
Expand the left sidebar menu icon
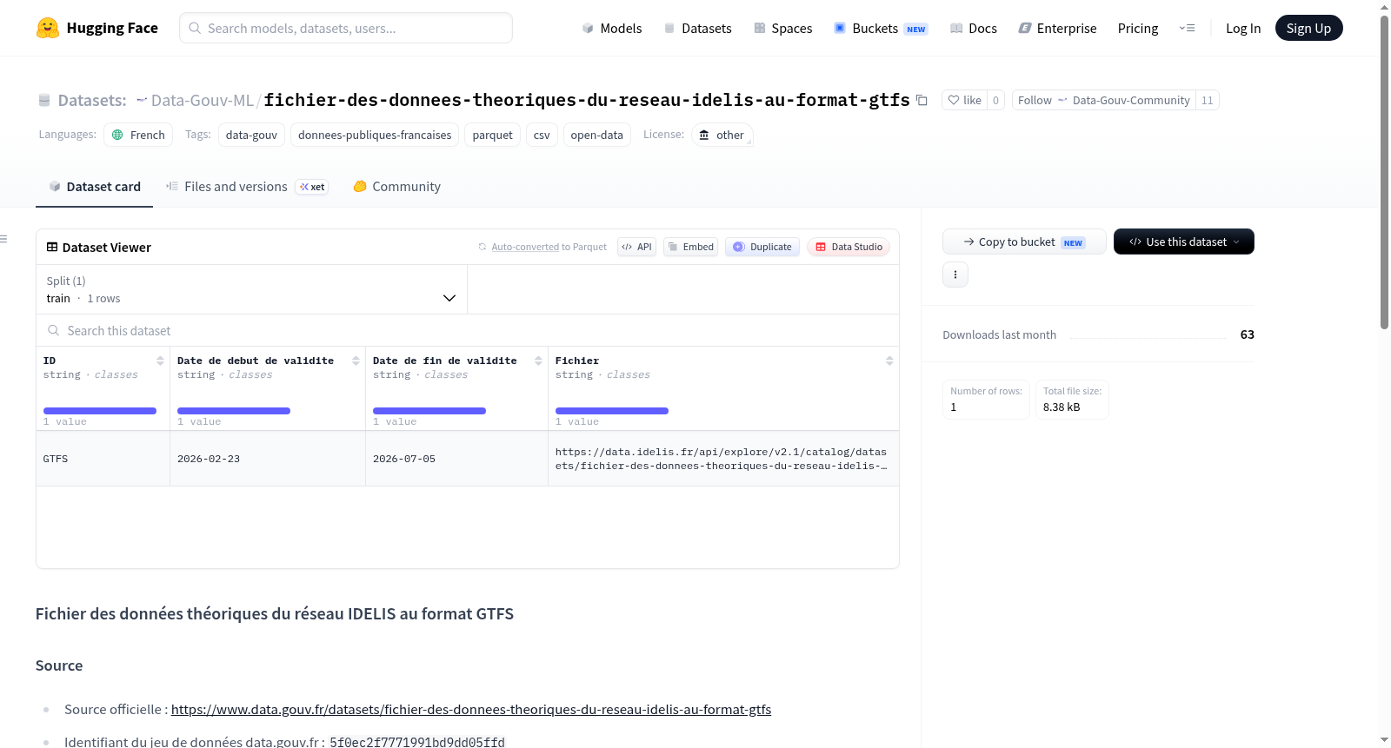click(4, 239)
